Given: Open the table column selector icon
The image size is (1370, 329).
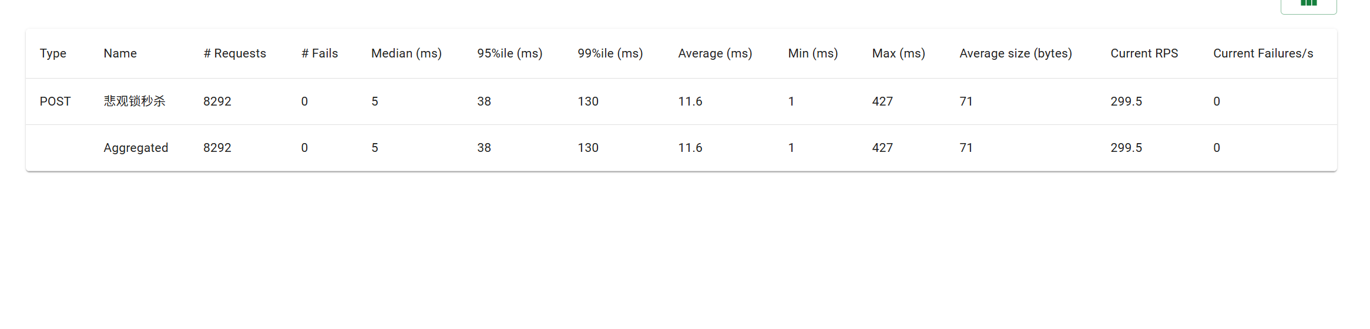Looking at the screenshot, I should coord(1308,5).
